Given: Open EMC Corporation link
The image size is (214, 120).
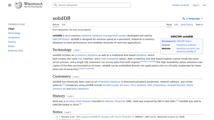Looking at the screenshot, I should click(157, 85).
